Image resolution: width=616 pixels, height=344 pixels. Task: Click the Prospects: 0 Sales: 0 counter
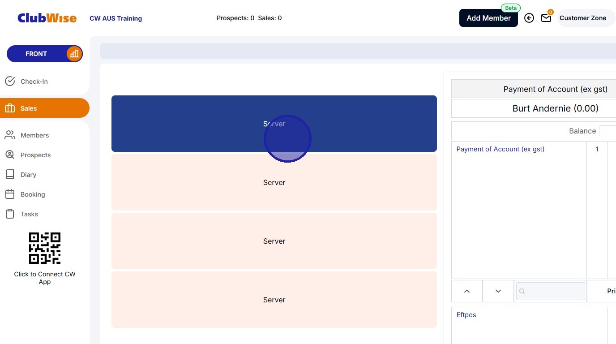click(x=249, y=18)
